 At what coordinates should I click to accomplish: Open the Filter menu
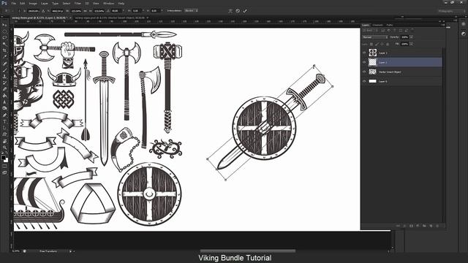pos(78,3)
